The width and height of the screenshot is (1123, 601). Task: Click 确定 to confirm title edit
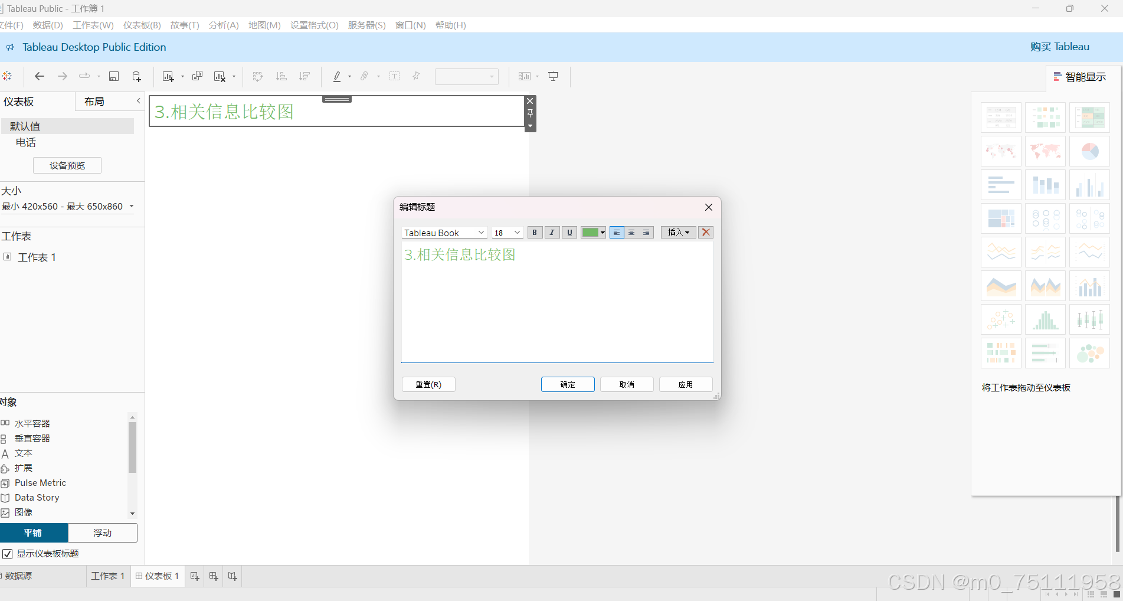(x=568, y=384)
